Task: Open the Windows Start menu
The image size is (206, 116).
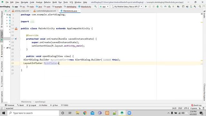Action: point(4,113)
